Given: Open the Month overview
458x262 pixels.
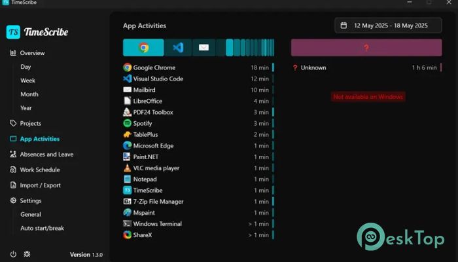Looking at the screenshot, I should tap(29, 94).
